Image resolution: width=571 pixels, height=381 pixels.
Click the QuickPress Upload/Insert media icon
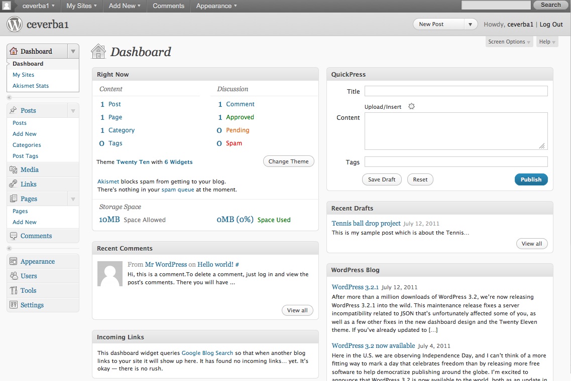pyautogui.click(x=411, y=106)
